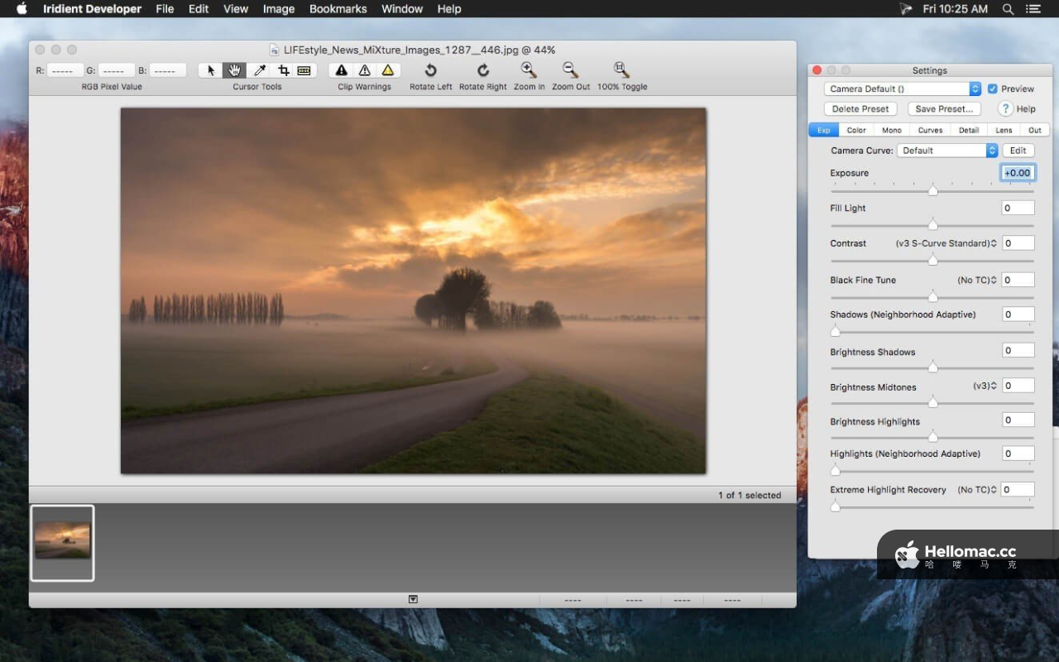This screenshot has width=1059, height=662.
Task: Click the Contrast slider handle
Action: pos(932,260)
